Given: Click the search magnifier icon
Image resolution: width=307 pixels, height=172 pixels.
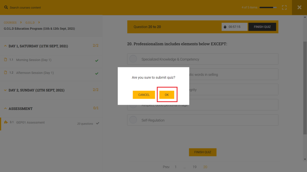Looking at the screenshot, I should (6, 7).
